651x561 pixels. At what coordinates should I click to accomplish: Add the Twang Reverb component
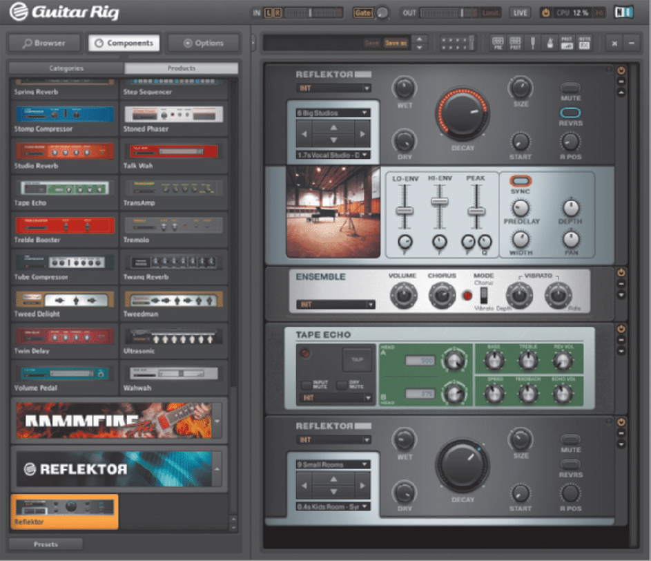tap(173, 267)
